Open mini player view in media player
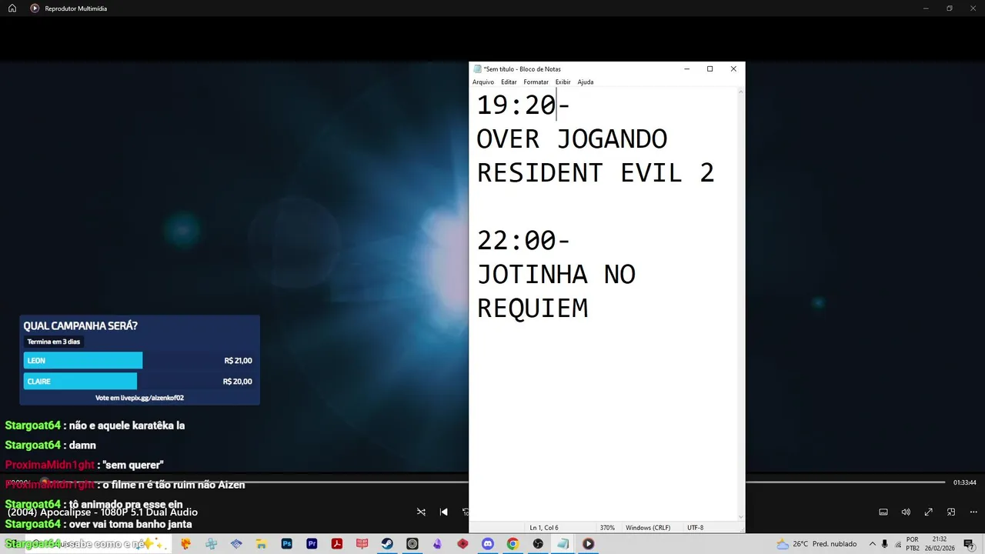 [x=951, y=512]
